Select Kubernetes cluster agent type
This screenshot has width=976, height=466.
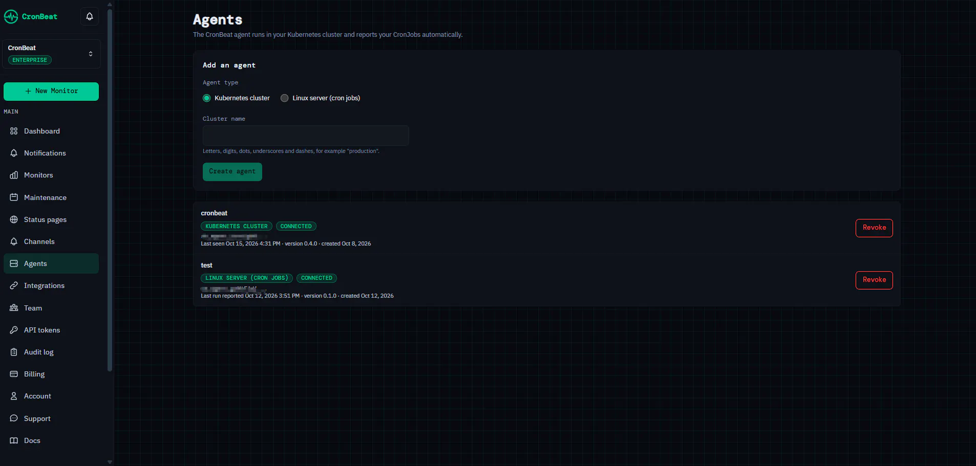click(x=207, y=98)
